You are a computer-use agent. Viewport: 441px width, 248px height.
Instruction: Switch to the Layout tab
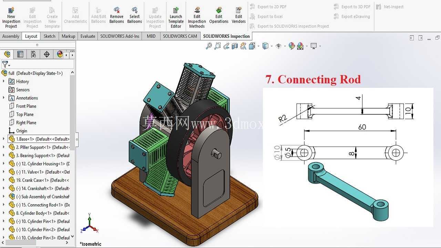click(31, 36)
